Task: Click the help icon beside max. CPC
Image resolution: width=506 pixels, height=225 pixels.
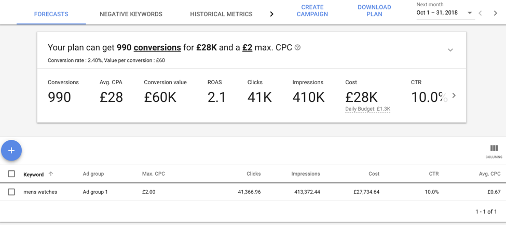Action: (297, 47)
